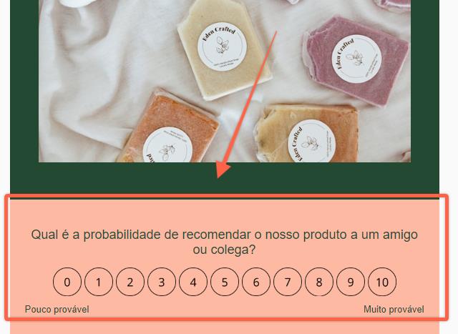Select the maximum rating 10

(382, 282)
